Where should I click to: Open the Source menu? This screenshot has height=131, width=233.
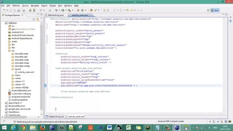pos(25,6)
